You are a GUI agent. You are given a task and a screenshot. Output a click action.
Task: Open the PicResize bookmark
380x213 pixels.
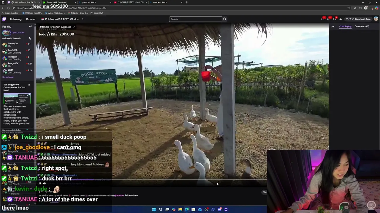click(78, 13)
